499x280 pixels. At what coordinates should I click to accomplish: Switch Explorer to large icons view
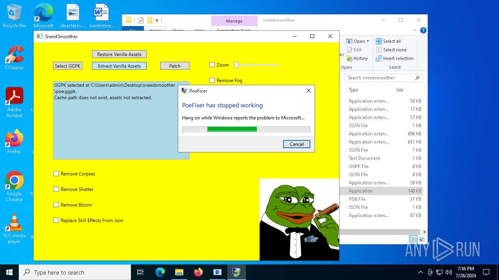[x=421, y=240]
